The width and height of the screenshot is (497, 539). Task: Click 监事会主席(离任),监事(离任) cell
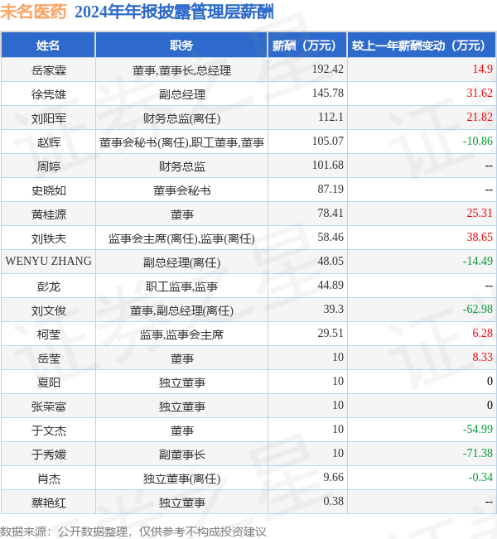pyautogui.click(x=181, y=238)
